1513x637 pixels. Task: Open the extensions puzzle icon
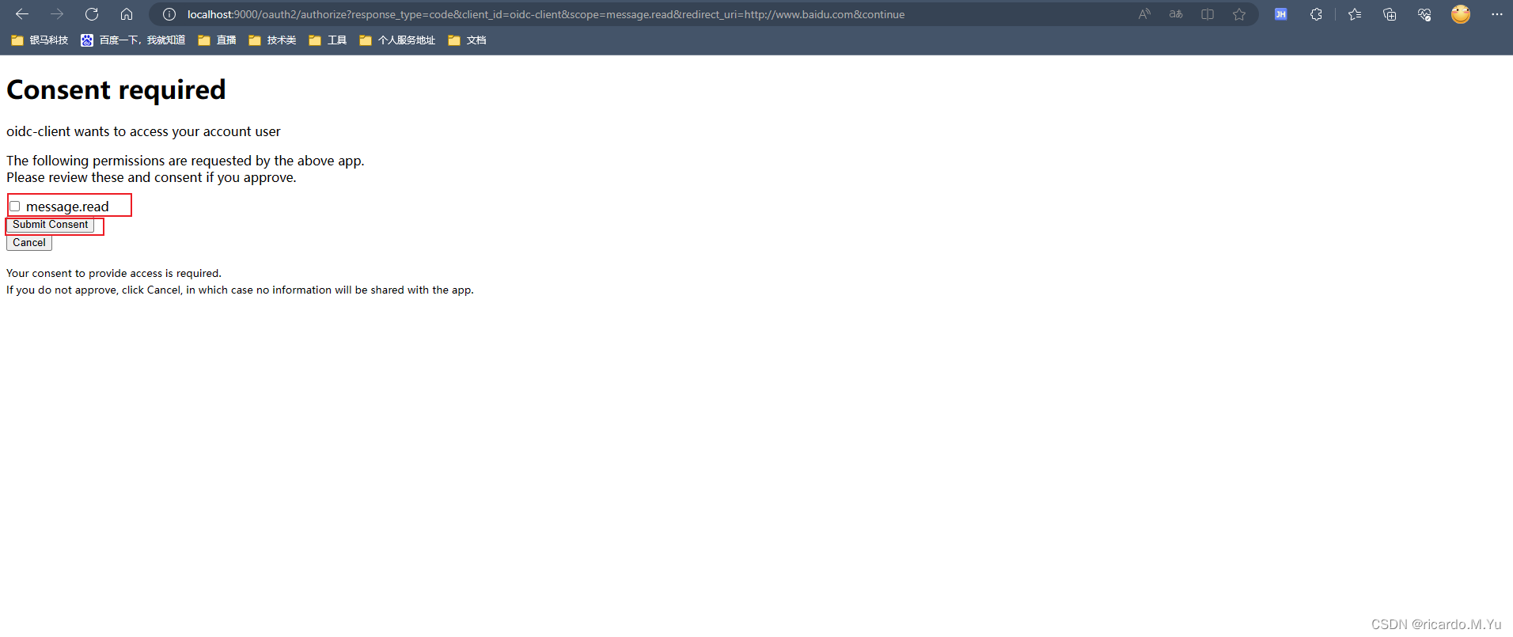click(1316, 14)
